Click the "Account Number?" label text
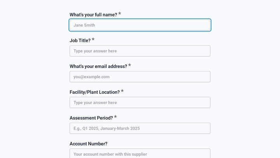The width and height of the screenshot is (280, 158). click(x=89, y=144)
